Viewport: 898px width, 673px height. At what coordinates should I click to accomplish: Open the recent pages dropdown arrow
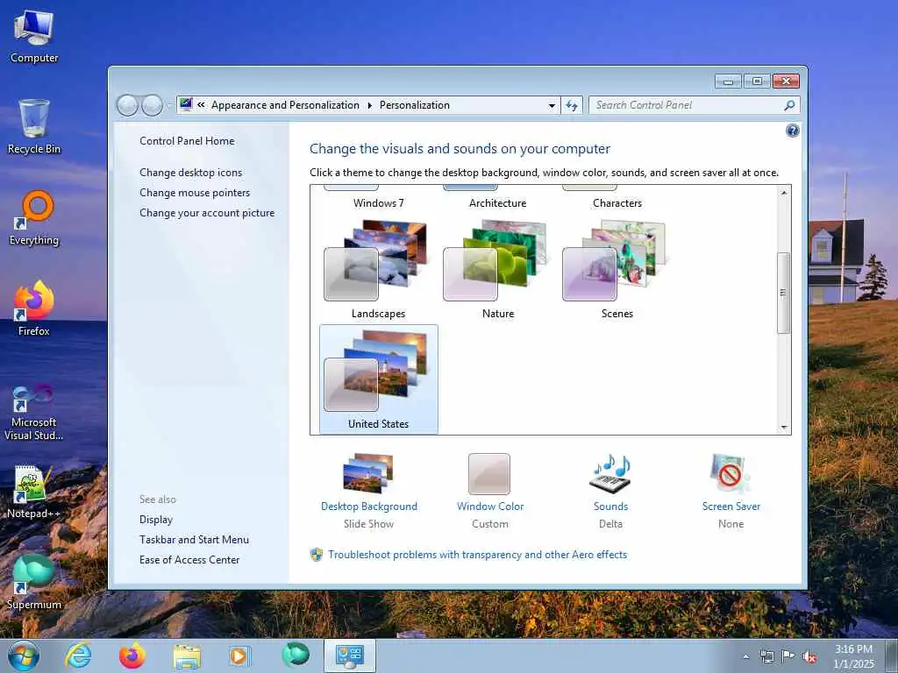click(169, 106)
